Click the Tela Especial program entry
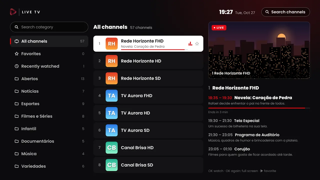Image resolution: width=320 pixels, height=180 pixels. click(259, 123)
